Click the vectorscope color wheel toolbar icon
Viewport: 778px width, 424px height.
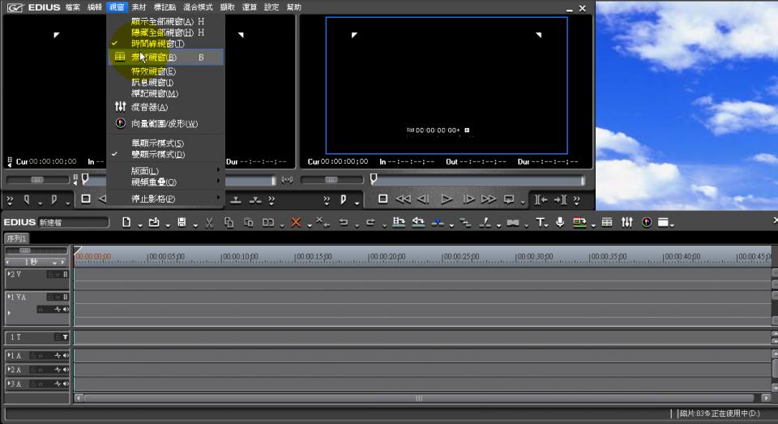tap(647, 222)
